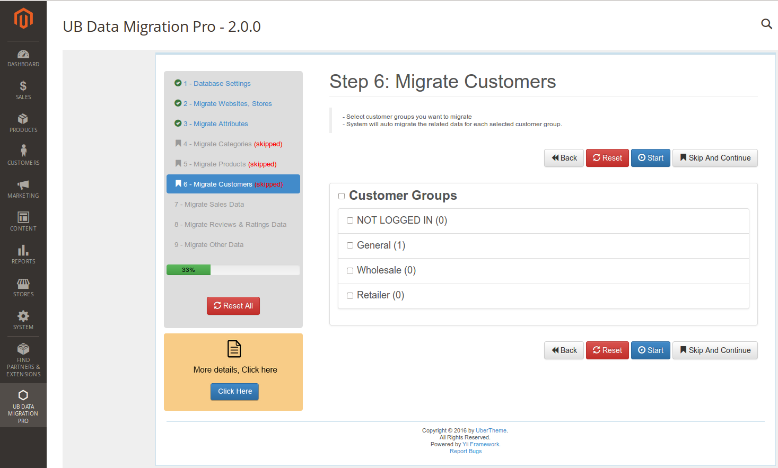Screen dimensions: 778x468
Task: Open the Reports bar chart icon
Action: coord(23,250)
